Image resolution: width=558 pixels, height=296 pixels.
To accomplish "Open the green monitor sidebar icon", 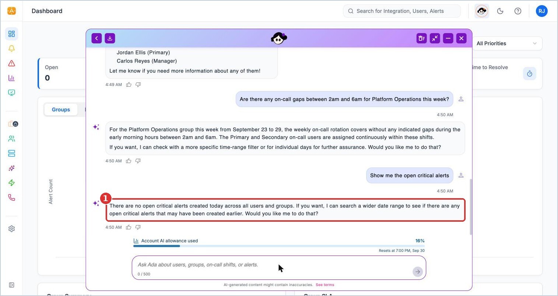I will tap(11, 93).
